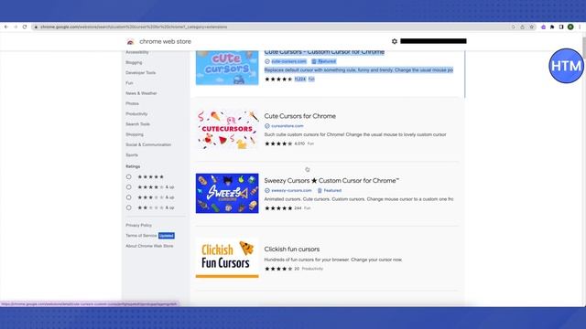Visit cursorstore.com publisher link
The image size is (586, 329).
[x=287, y=126]
